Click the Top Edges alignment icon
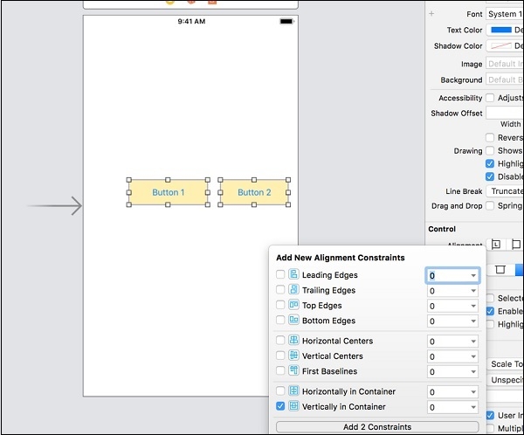The height and width of the screenshot is (435, 524). [293, 305]
